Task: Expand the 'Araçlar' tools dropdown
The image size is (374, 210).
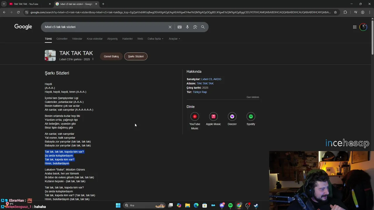Action: [174, 39]
